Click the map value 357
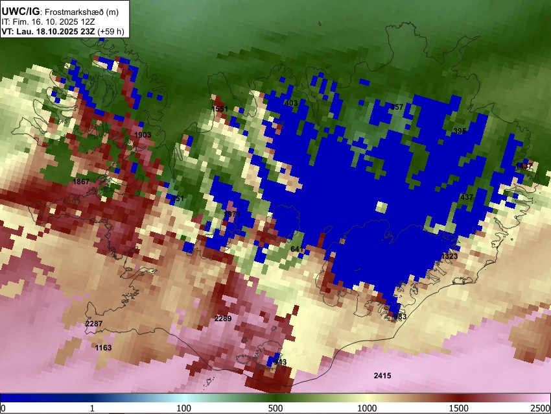551x414 pixels. tap(397, 107)
